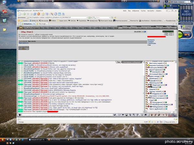Open the Группы menu
This screenshot has height=145, width=194.
point(143,11)
